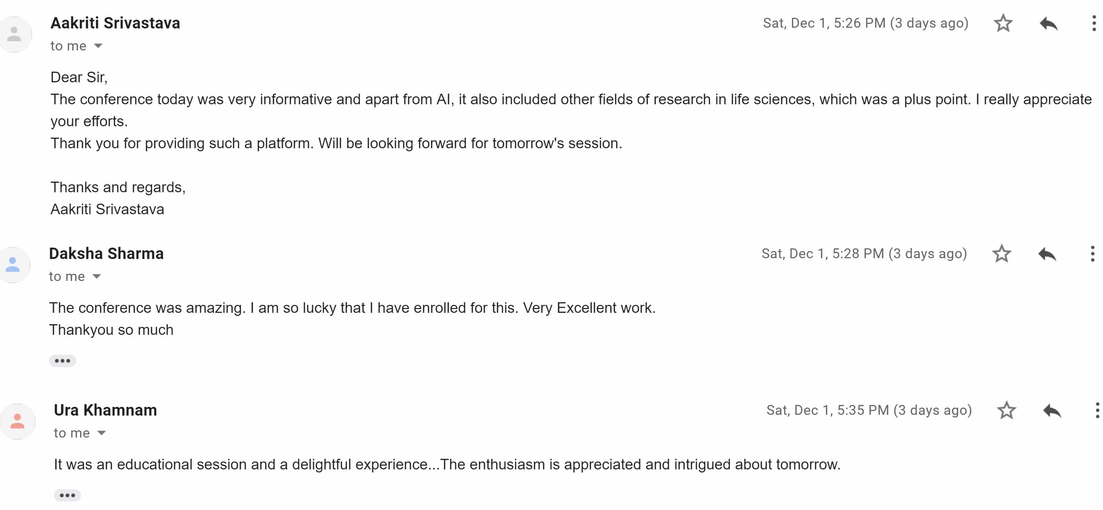This screenshot has height=510, width=1103.
Task: Show trimmed content in Daksha's email
Action: (x=63, y=361)
